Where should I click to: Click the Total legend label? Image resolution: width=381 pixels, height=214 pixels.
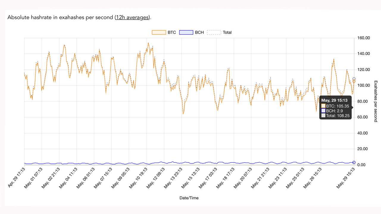tap(227, 32)
